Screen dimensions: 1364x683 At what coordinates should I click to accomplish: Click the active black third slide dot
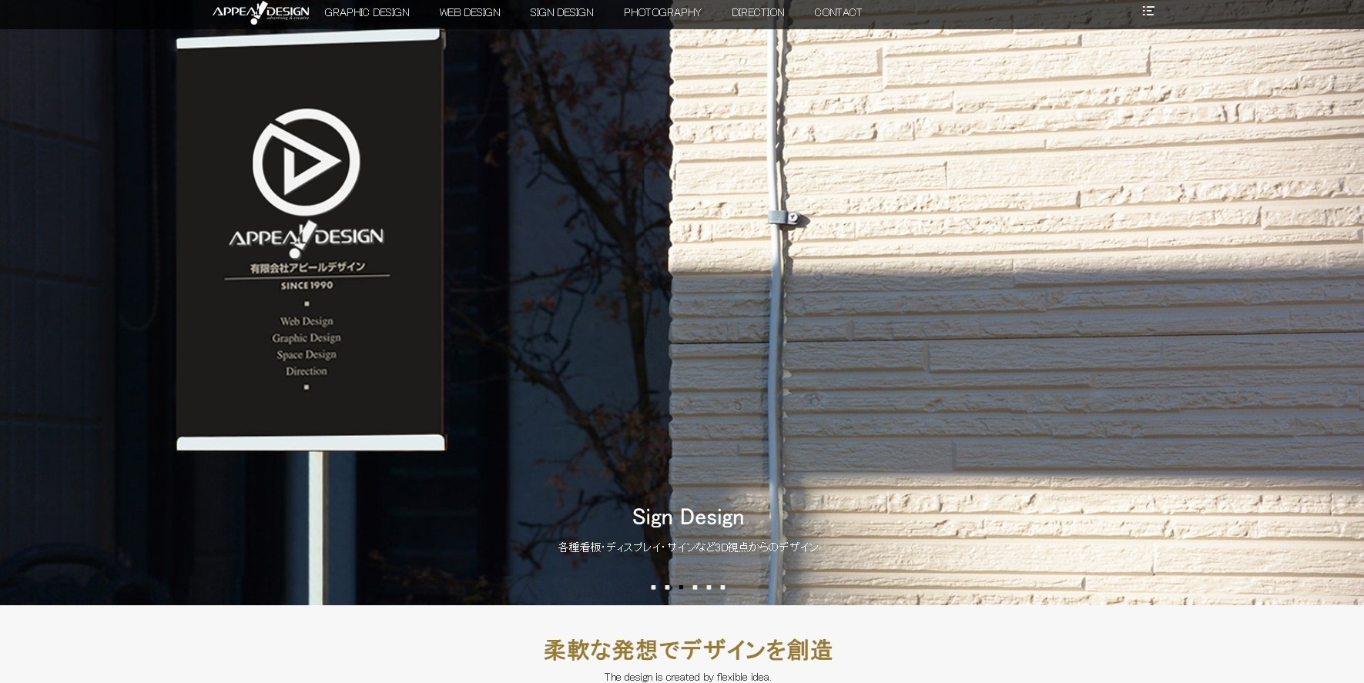click(681, 587)
